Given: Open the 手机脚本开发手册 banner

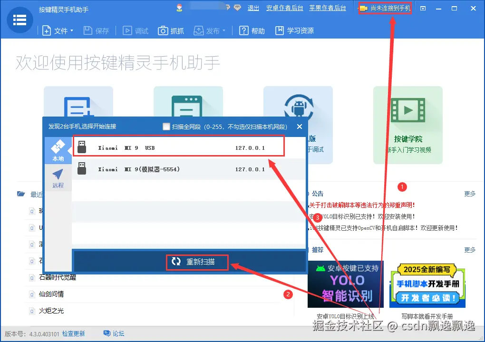Looking at the screenshot, I should click(x=427, y=285).
